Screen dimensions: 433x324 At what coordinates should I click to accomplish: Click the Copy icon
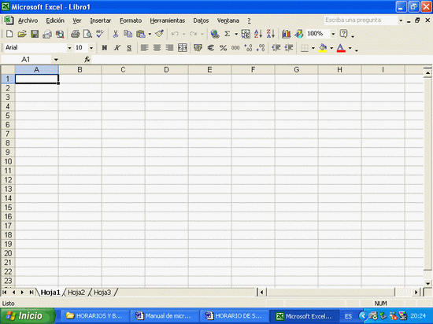(x=128, y=34)
